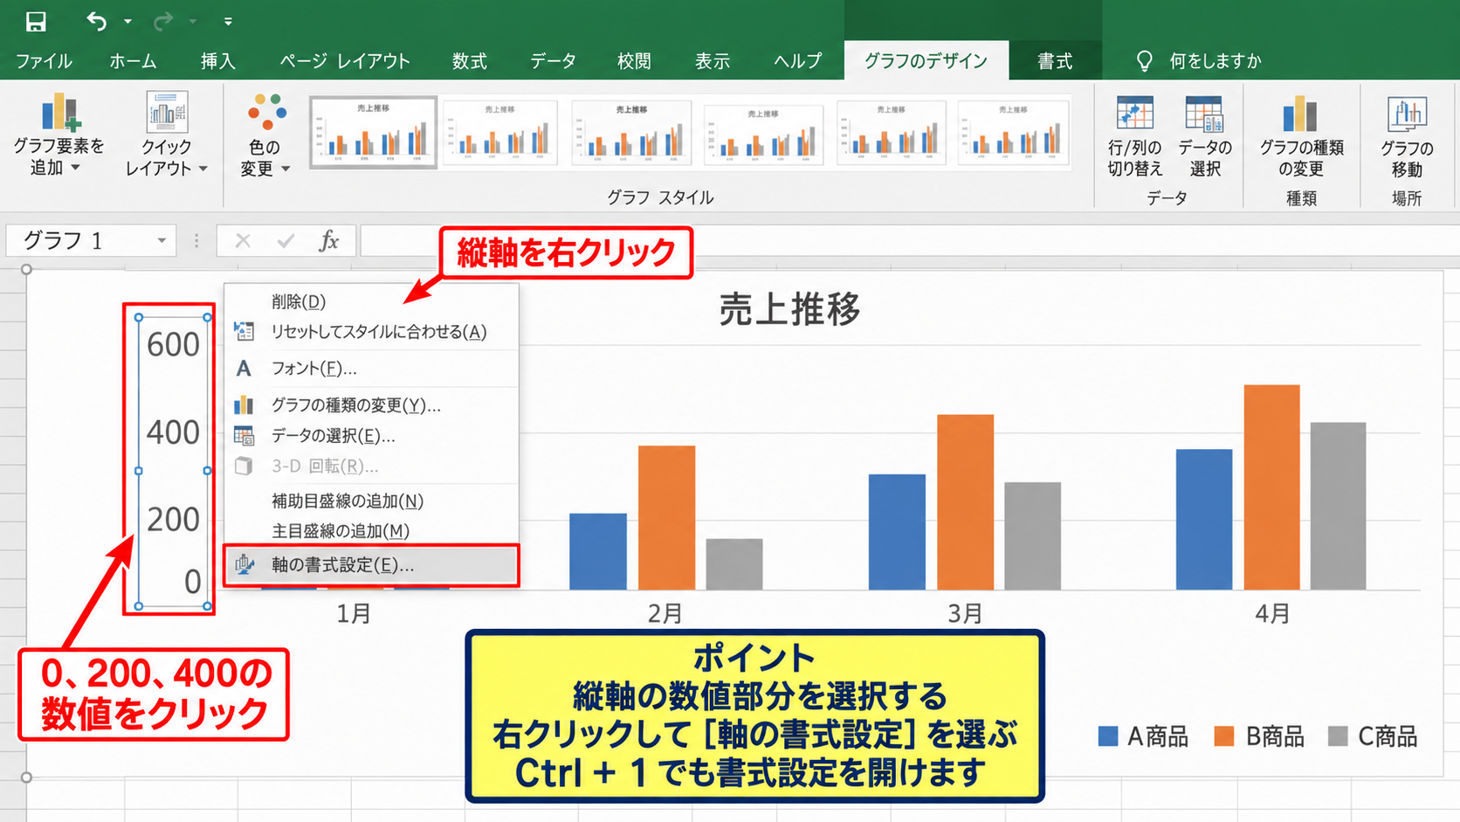Open the Name Box dropdown showing グラフ 1

[x=162, y=240]
